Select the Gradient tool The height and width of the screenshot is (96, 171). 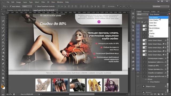click(x=3, y=53)
